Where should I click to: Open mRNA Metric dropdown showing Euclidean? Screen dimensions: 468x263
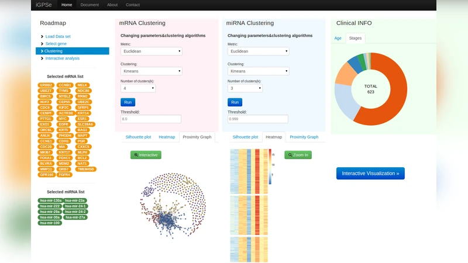tap(152, 51)
